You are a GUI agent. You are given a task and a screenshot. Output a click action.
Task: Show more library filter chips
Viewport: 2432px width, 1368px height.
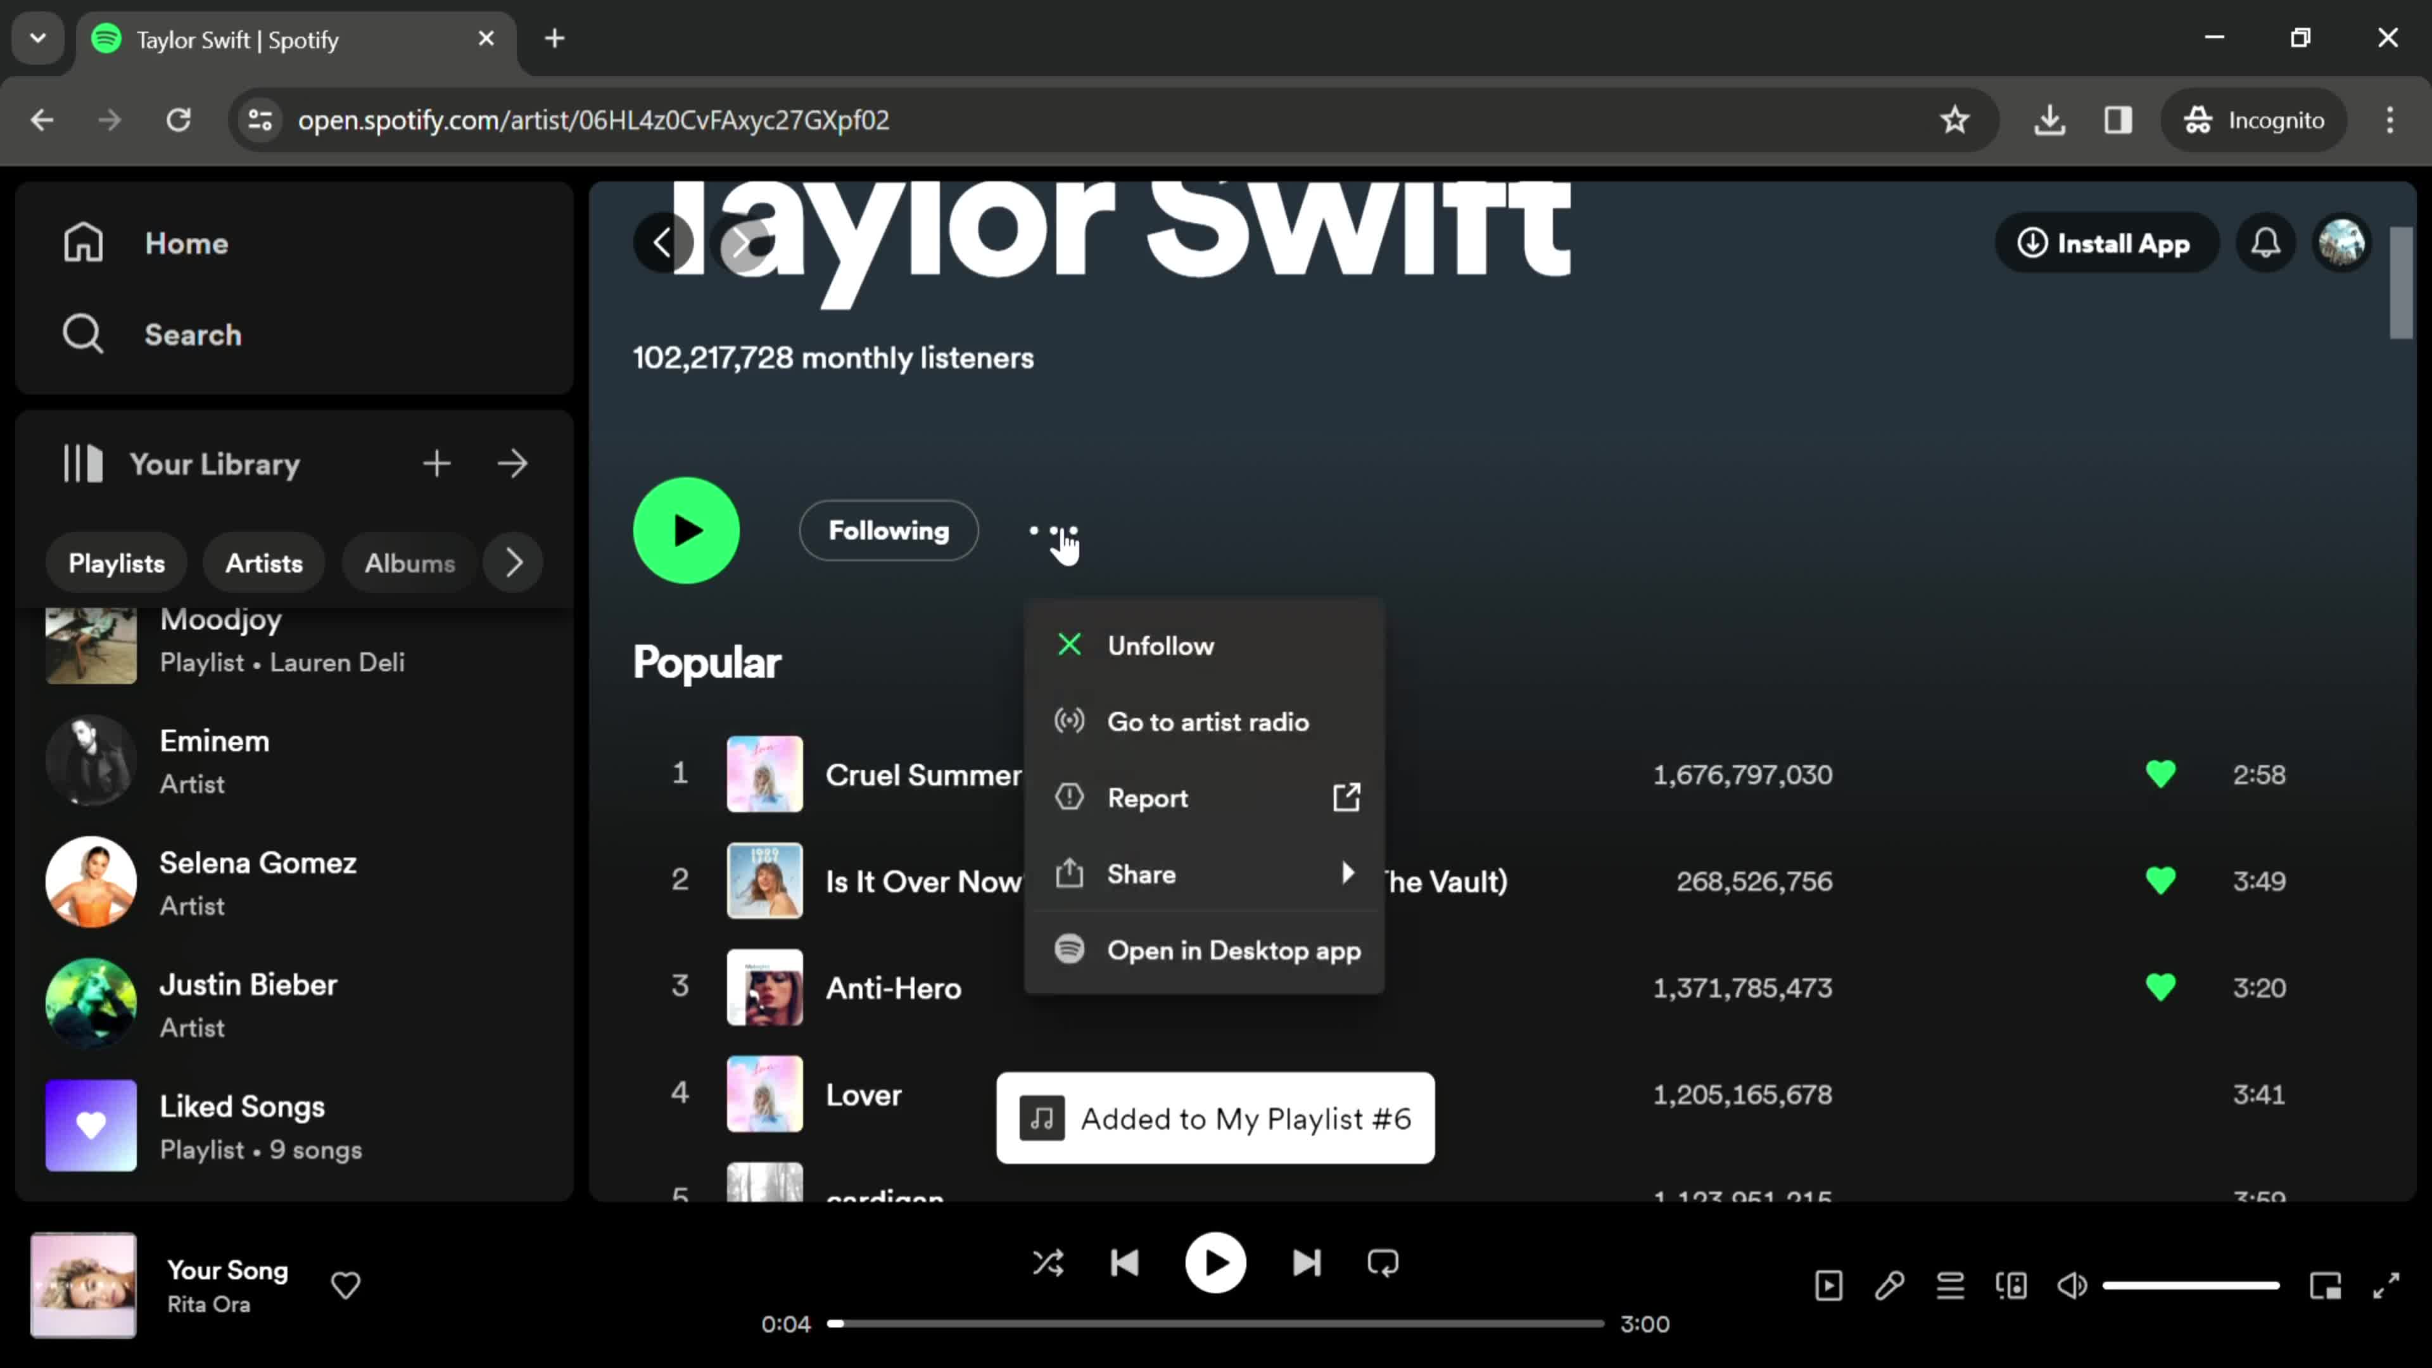click(x=514, y=562)
